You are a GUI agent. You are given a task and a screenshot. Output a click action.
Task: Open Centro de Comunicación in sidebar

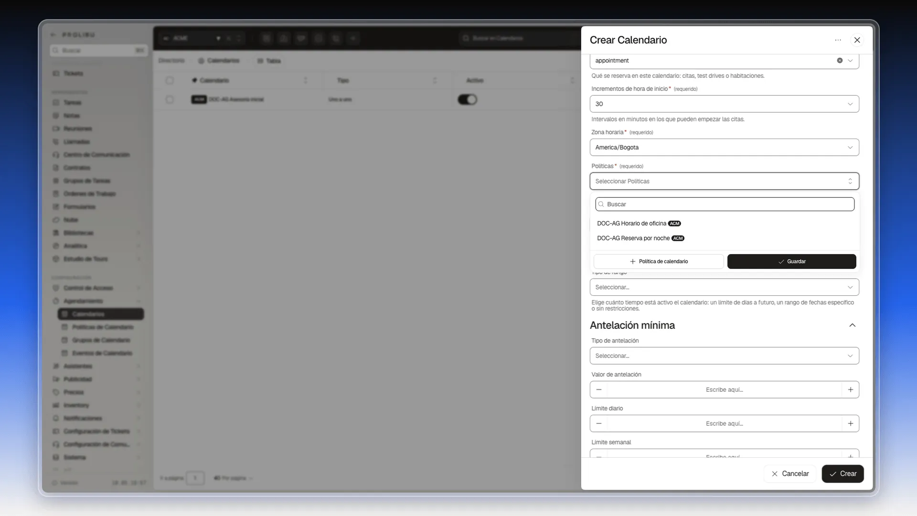coord(96,155)
